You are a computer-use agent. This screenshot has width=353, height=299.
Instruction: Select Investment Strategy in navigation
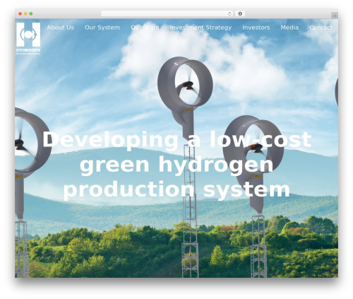coord(201,28)
